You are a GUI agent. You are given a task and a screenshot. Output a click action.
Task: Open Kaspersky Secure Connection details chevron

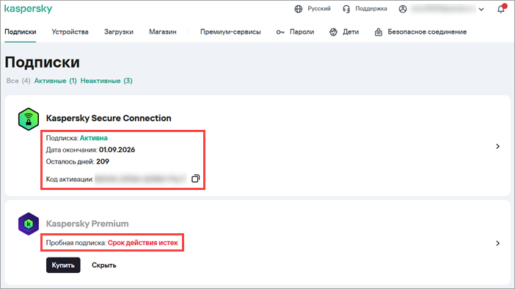497,146
